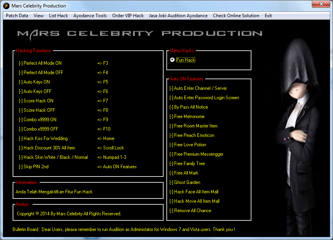Click the Bulletin Board message text
This screenshot has height=240, width=333.
tap(124, 229)
